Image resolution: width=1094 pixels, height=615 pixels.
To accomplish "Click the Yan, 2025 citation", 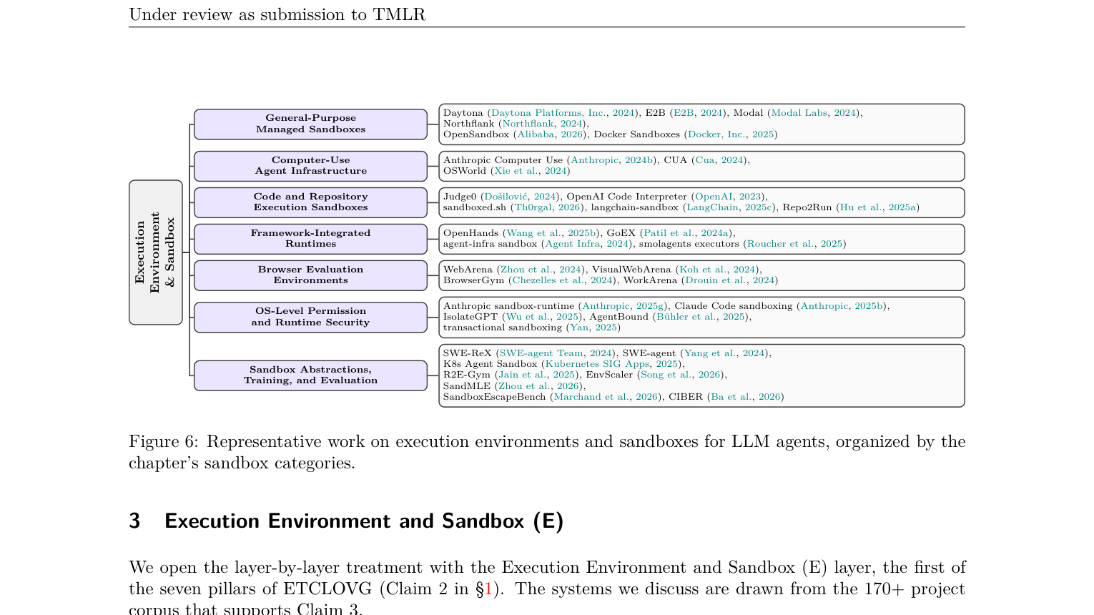I will [x=593, y=328].
